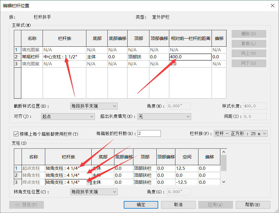Edit the 400.0 distance cell
The image size is (279, 213).
pos(190,57)
